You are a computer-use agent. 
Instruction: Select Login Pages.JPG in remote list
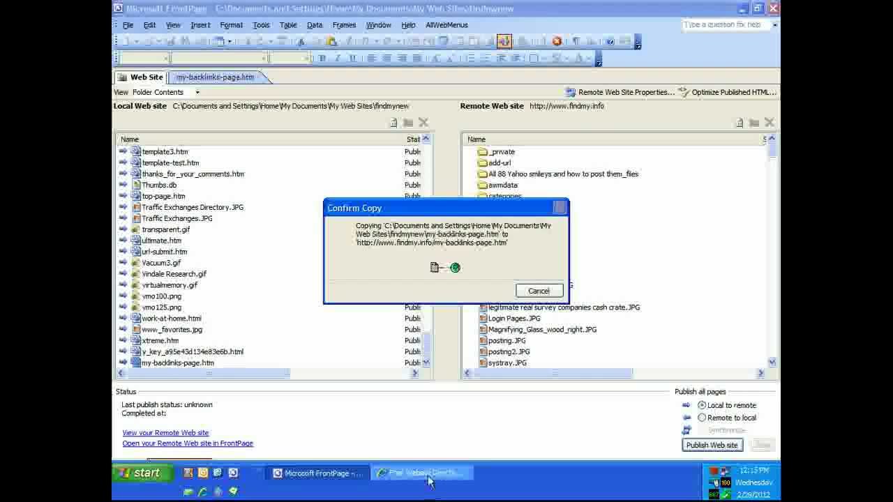coord(513,319)
